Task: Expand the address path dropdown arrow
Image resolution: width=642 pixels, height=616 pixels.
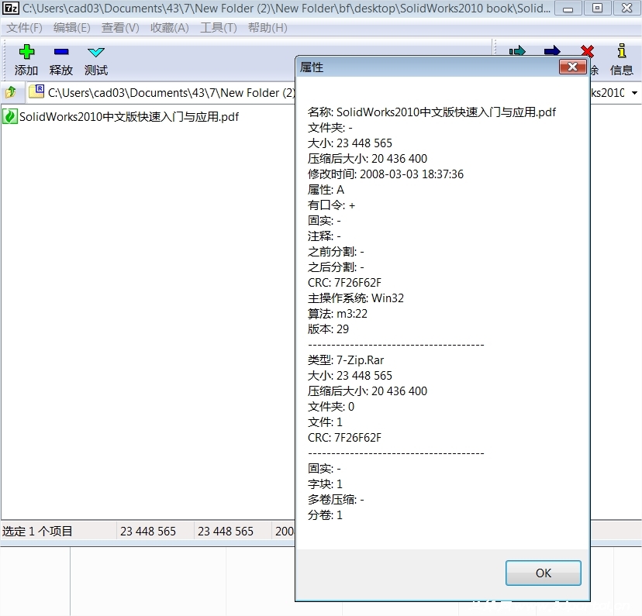Action: click(x=634, y=93)
